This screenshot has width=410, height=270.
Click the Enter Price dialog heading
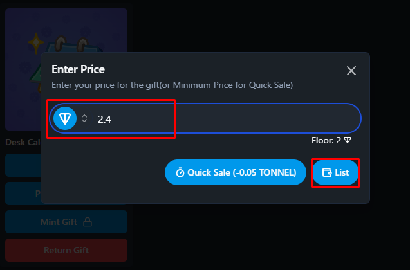[78, 69]
